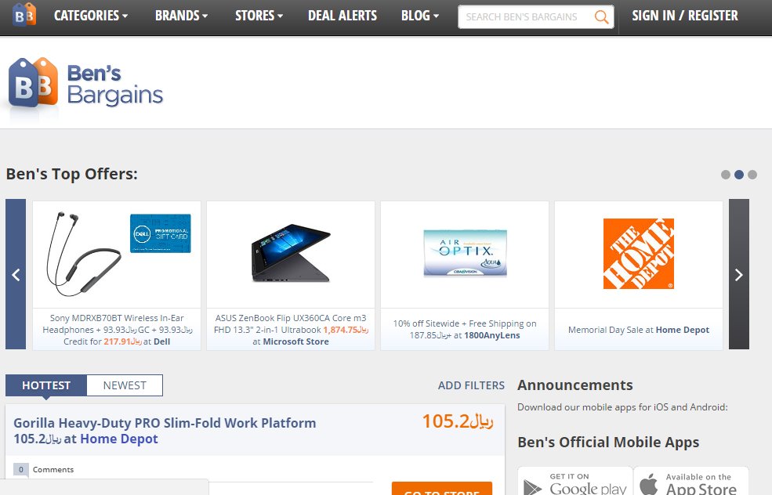Image resolution: width=772 pixels, height=495 pixels.
Task: Select the second carousel page dot
Action: pos(739,175)
